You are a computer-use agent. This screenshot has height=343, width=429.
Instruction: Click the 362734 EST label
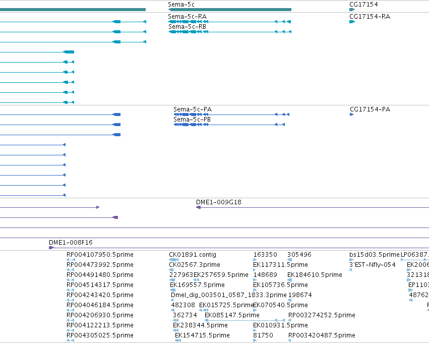coord(185,315)
